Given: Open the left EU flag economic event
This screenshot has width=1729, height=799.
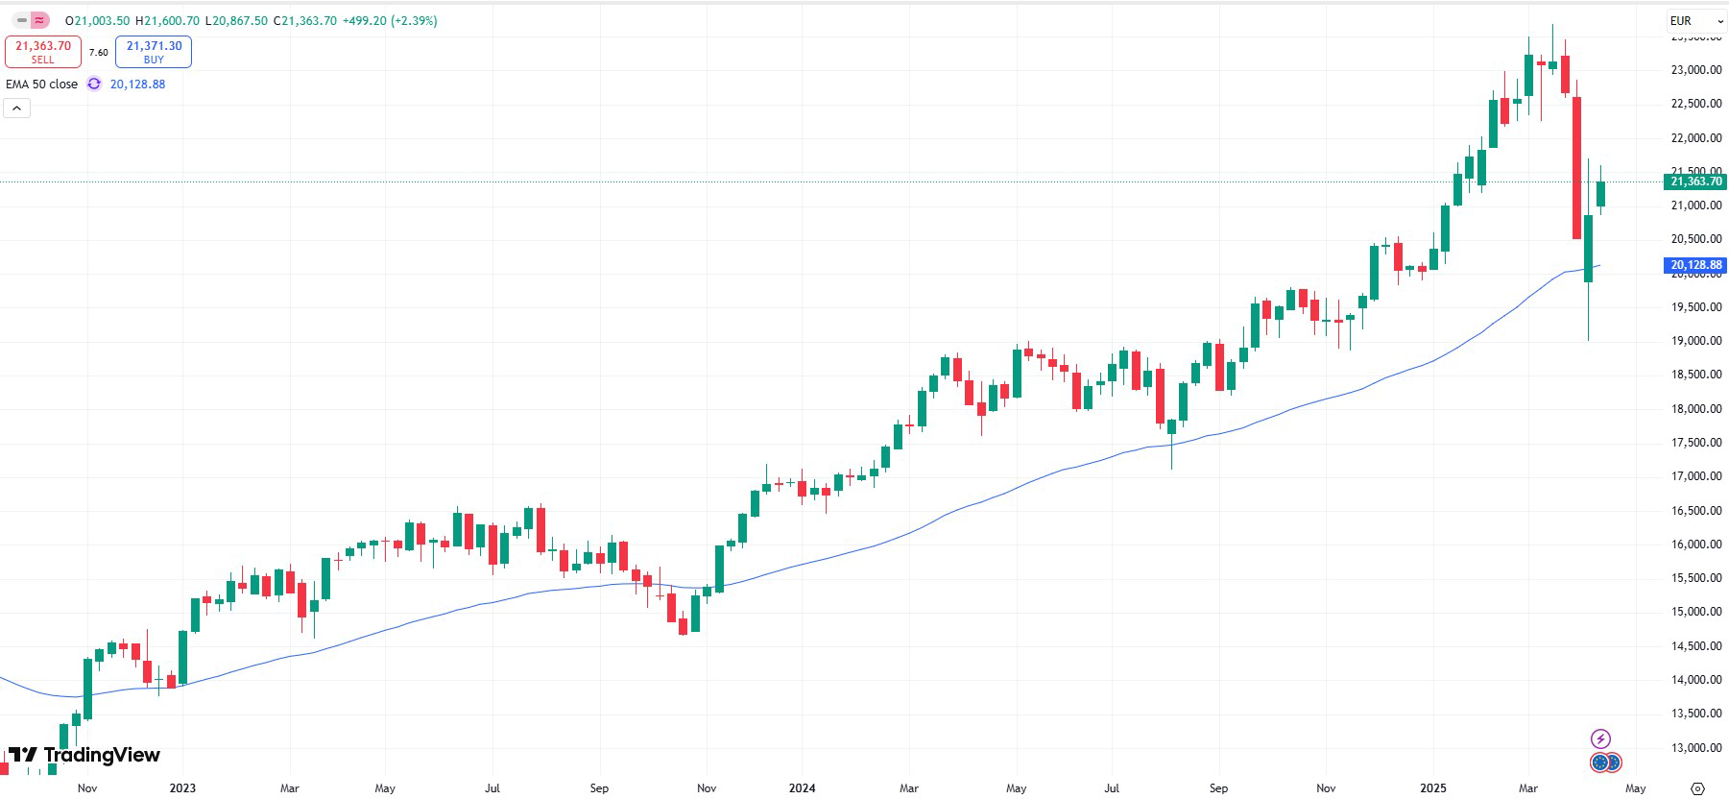Looking at the screenshot, I should [x=1599, y=763].
